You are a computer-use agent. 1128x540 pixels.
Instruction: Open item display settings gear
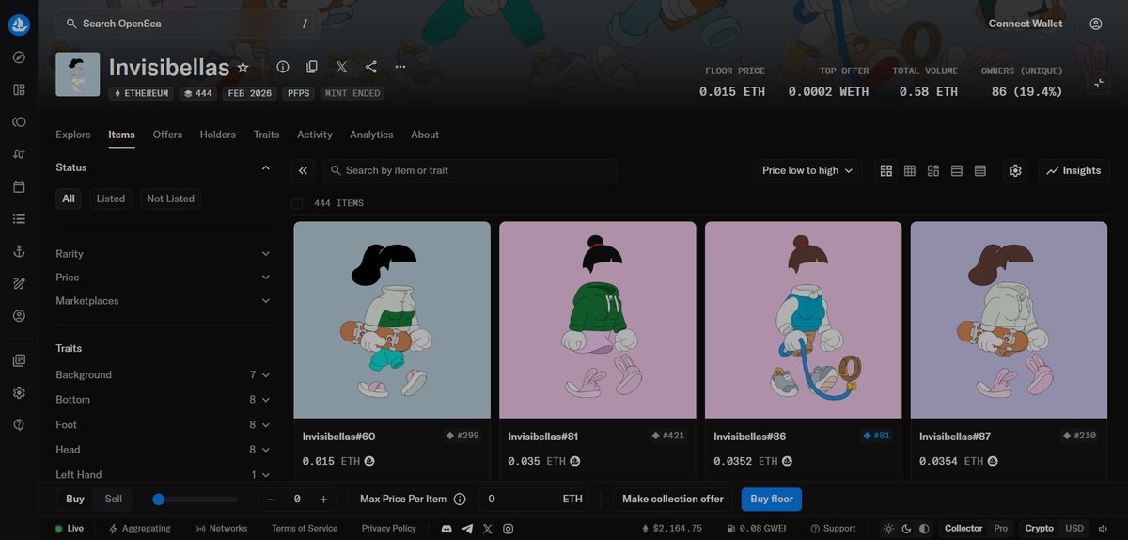(1015, 170)
